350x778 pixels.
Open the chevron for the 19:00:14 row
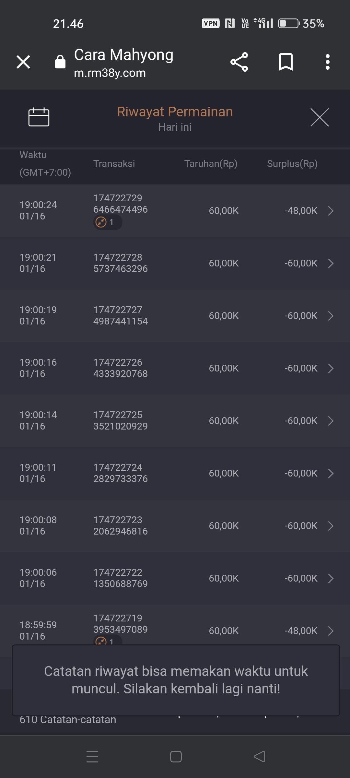pos(331,421)
